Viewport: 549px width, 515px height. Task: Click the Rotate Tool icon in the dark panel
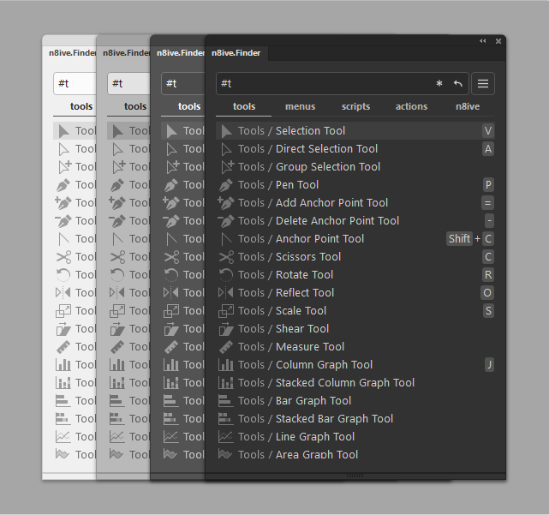[226, 275]
